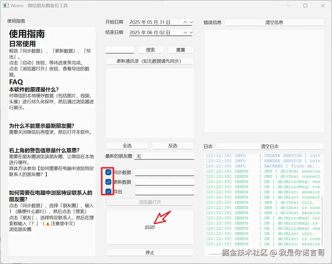The width and height of the screenshot is (332, 264).
Task: Click the 更新通讯录 button
Action: pyautogui.click(x=150, y=61)
